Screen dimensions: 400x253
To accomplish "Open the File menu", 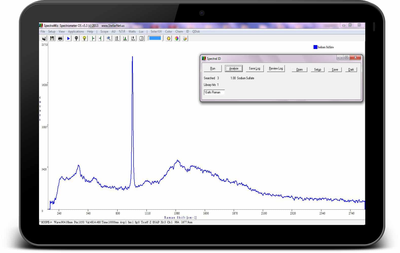I will (43, 32).
